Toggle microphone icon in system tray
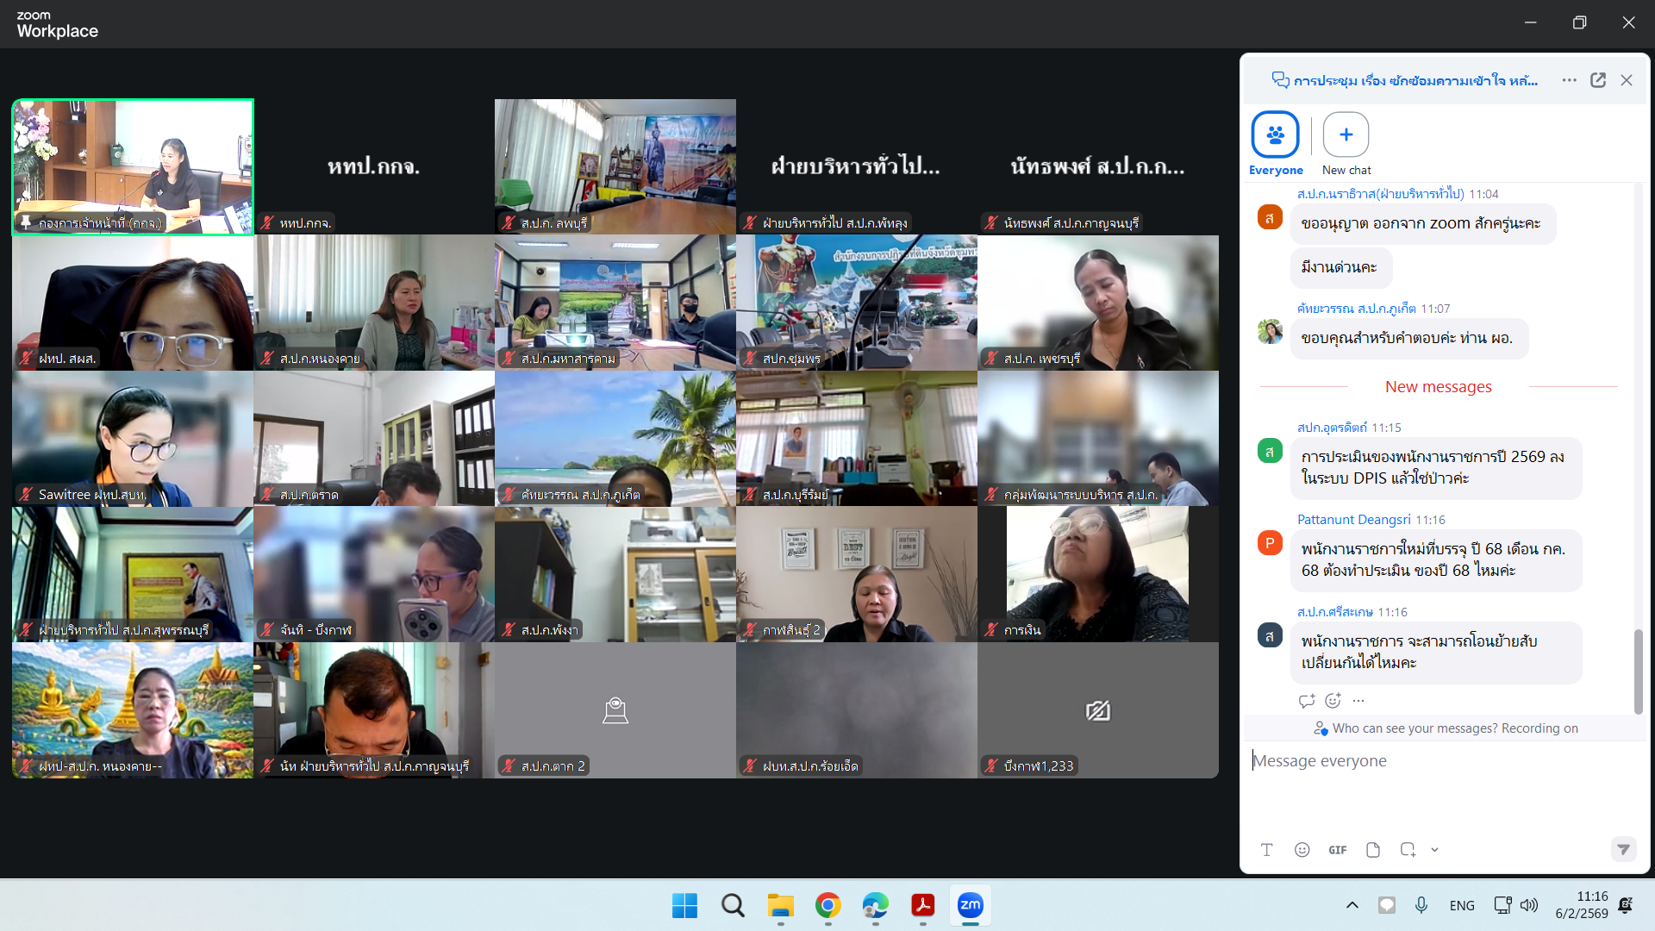Viewport: 1655px width, 931px height. pyautogui.click(x=1421, y=905)
